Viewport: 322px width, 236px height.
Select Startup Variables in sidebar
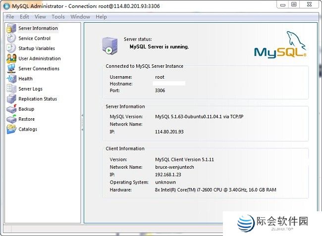(37, 48)
